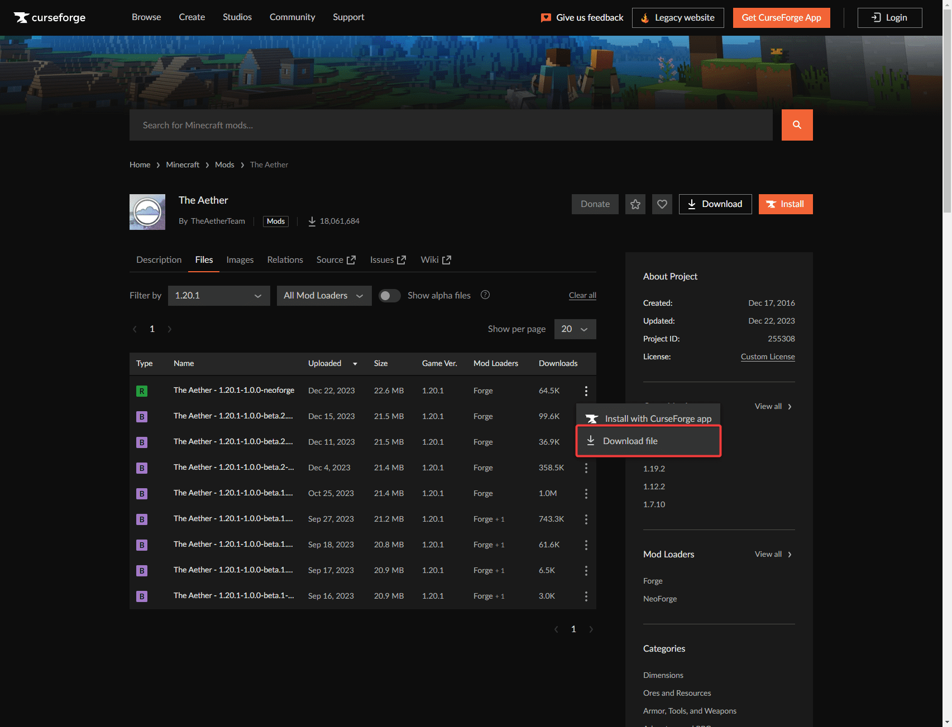Open the All Mod Loaders dropdown
Image resolution: width=952 pixels, height=727 pixels.
[324, 296]
